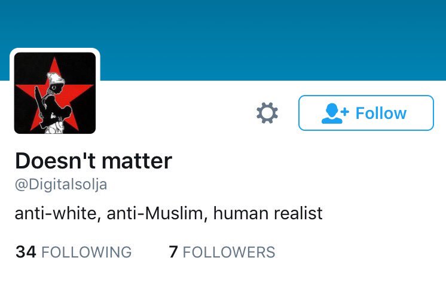Tap the profile bio description text
The width and height of the screenshot is (446, 282).
coord(169,213)
